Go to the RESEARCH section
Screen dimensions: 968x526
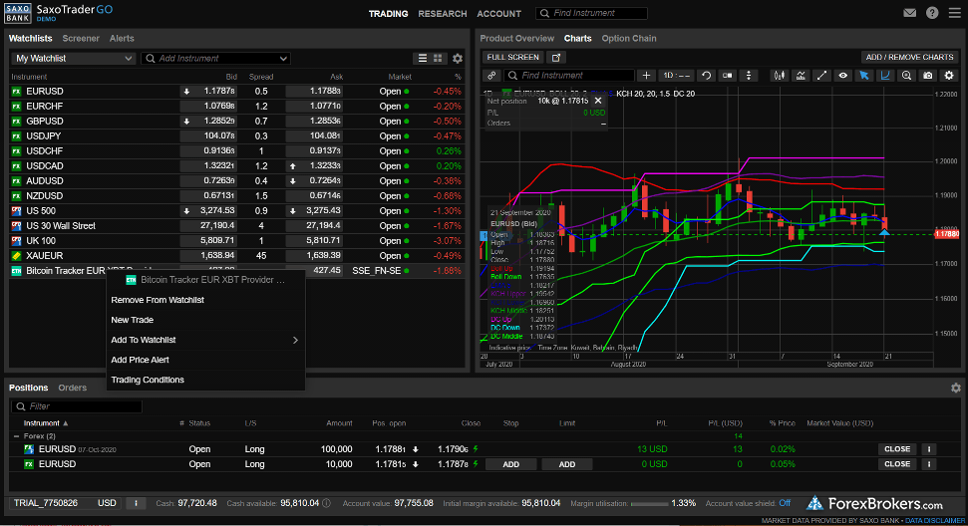(x=442, y=14)
